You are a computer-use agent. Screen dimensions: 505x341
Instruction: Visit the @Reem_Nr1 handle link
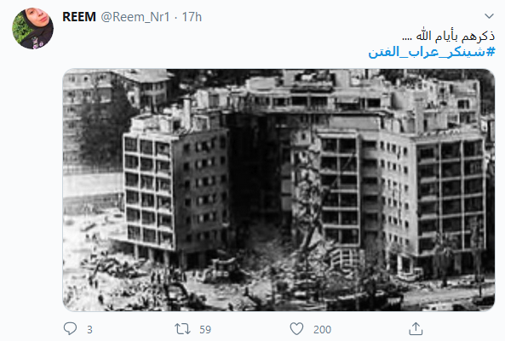(135, 17)
